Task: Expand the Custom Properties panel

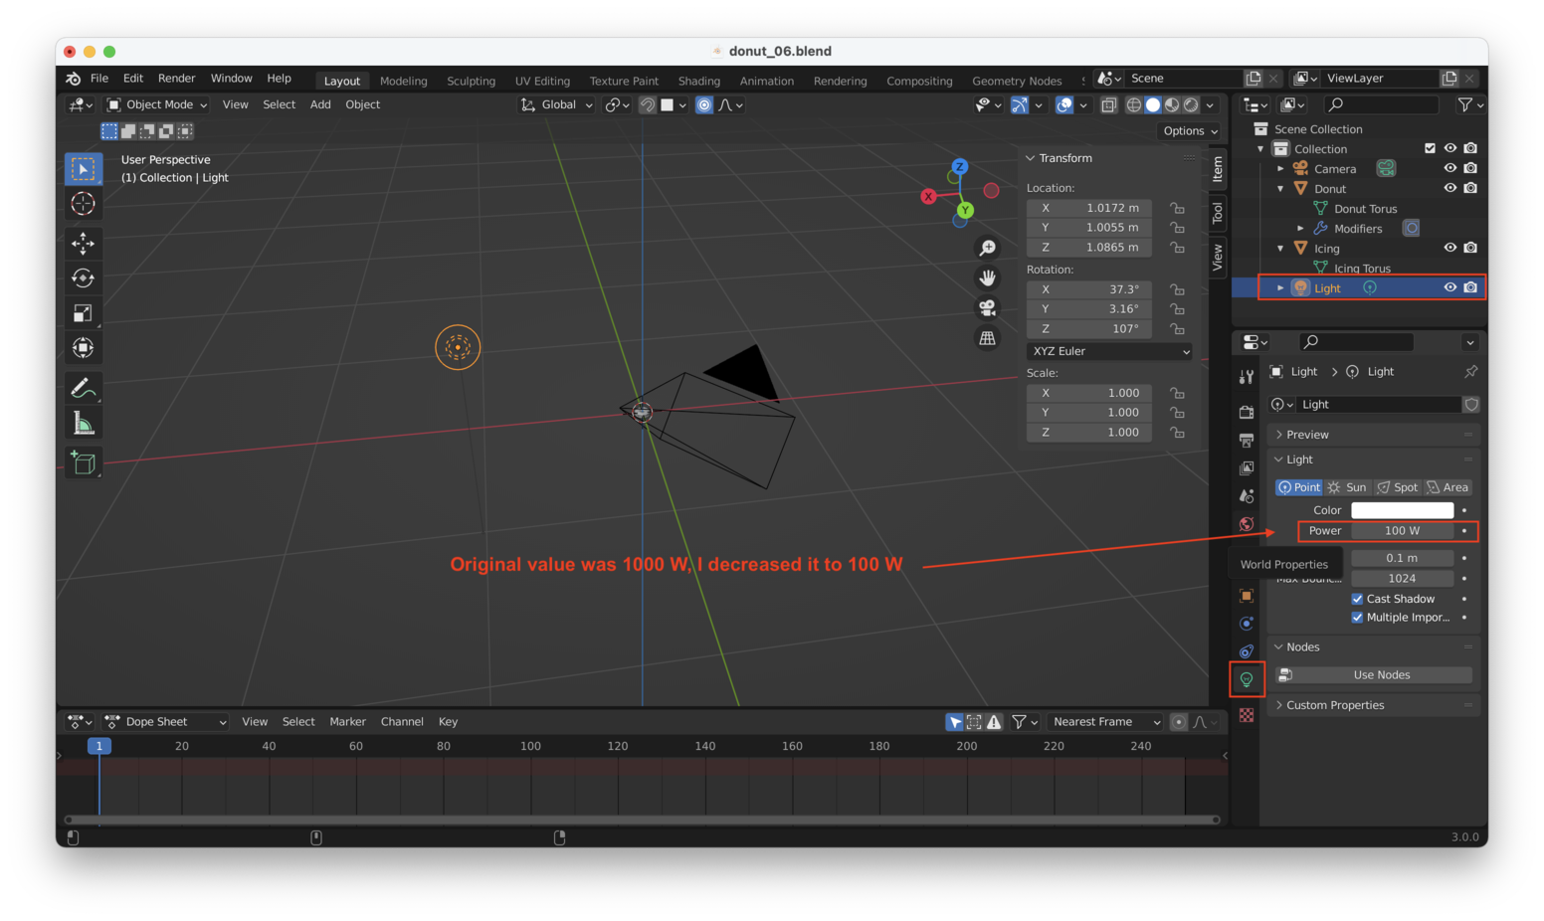Action: click(x=1334, y=705)
